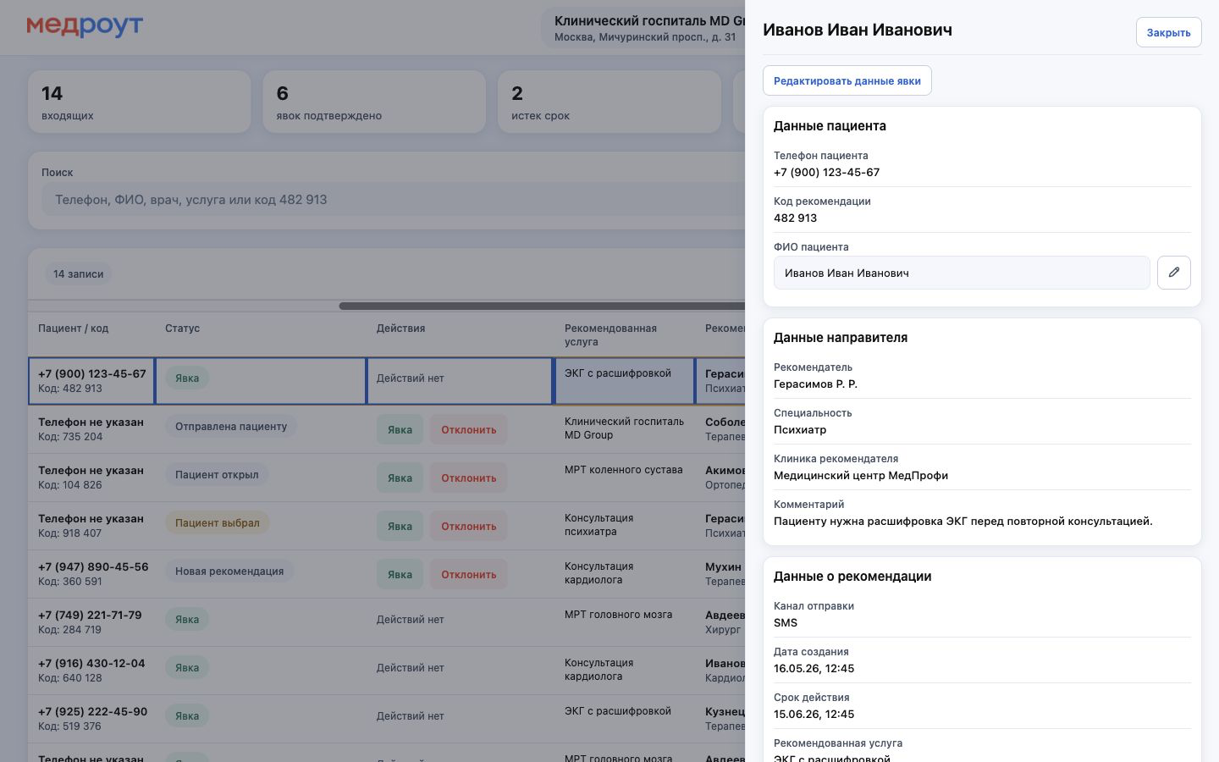Select the 2 истек срок card
The width and height of the screenshot is (1219, 762).
point(609,102)
